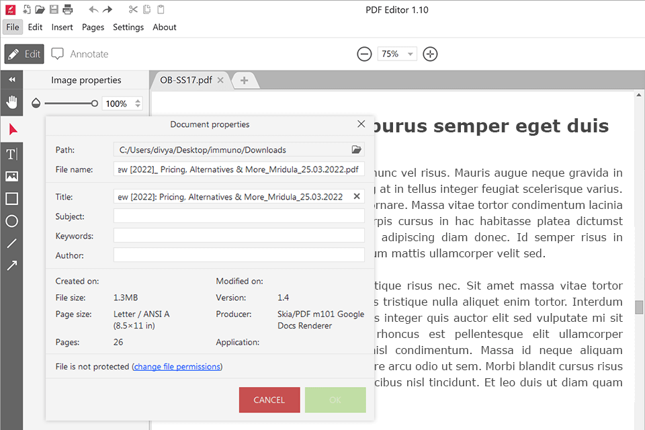Click into the File name field

(x=239, y=169)
